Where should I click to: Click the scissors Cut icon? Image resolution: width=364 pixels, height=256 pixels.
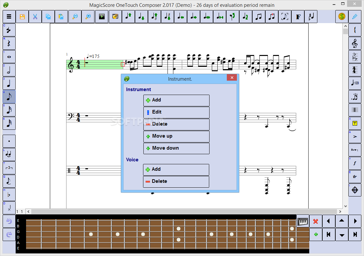click(x=35, y=17)
